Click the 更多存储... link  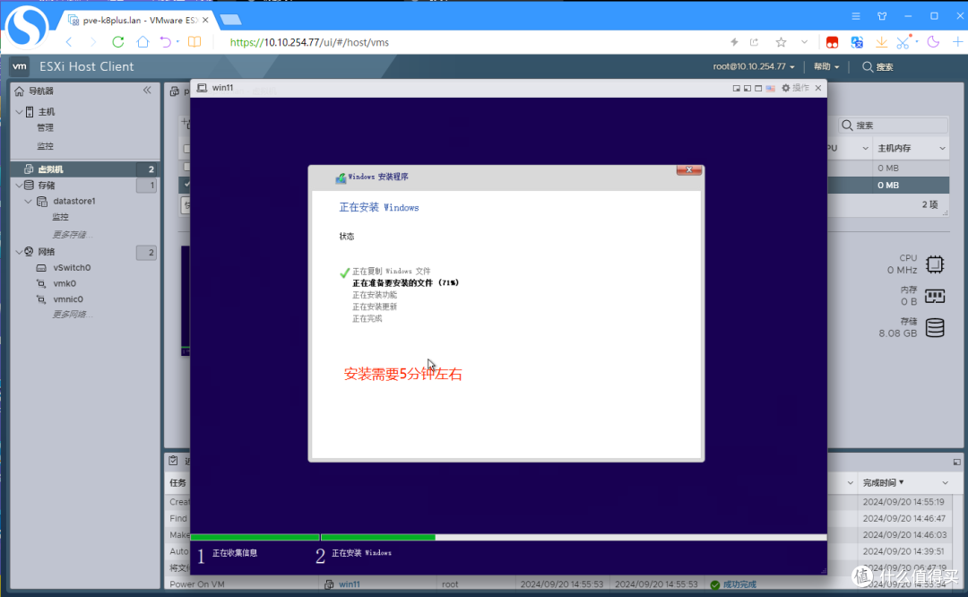[x=73, y=234]
